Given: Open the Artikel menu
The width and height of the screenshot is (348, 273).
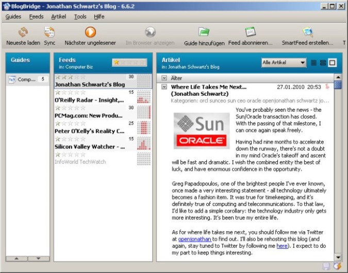Looking at the screenshot, I should click(x=58, y=16).
